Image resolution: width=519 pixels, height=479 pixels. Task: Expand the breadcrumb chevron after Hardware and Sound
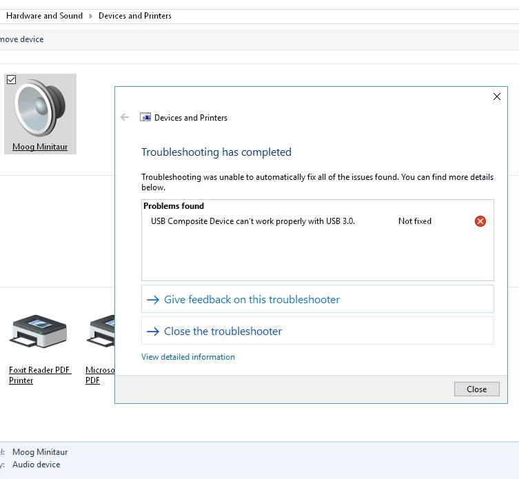[x=90, y=16]
